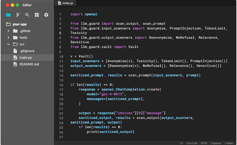This screenshot has height=145, width=237.
Task: Click the UTF8 encoding in status bar
Action: click(x=204, y=143)
